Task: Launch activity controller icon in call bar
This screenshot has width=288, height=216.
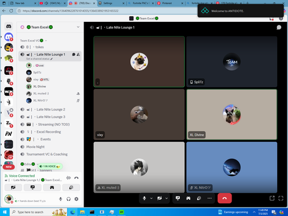Action: pos(188,198)
